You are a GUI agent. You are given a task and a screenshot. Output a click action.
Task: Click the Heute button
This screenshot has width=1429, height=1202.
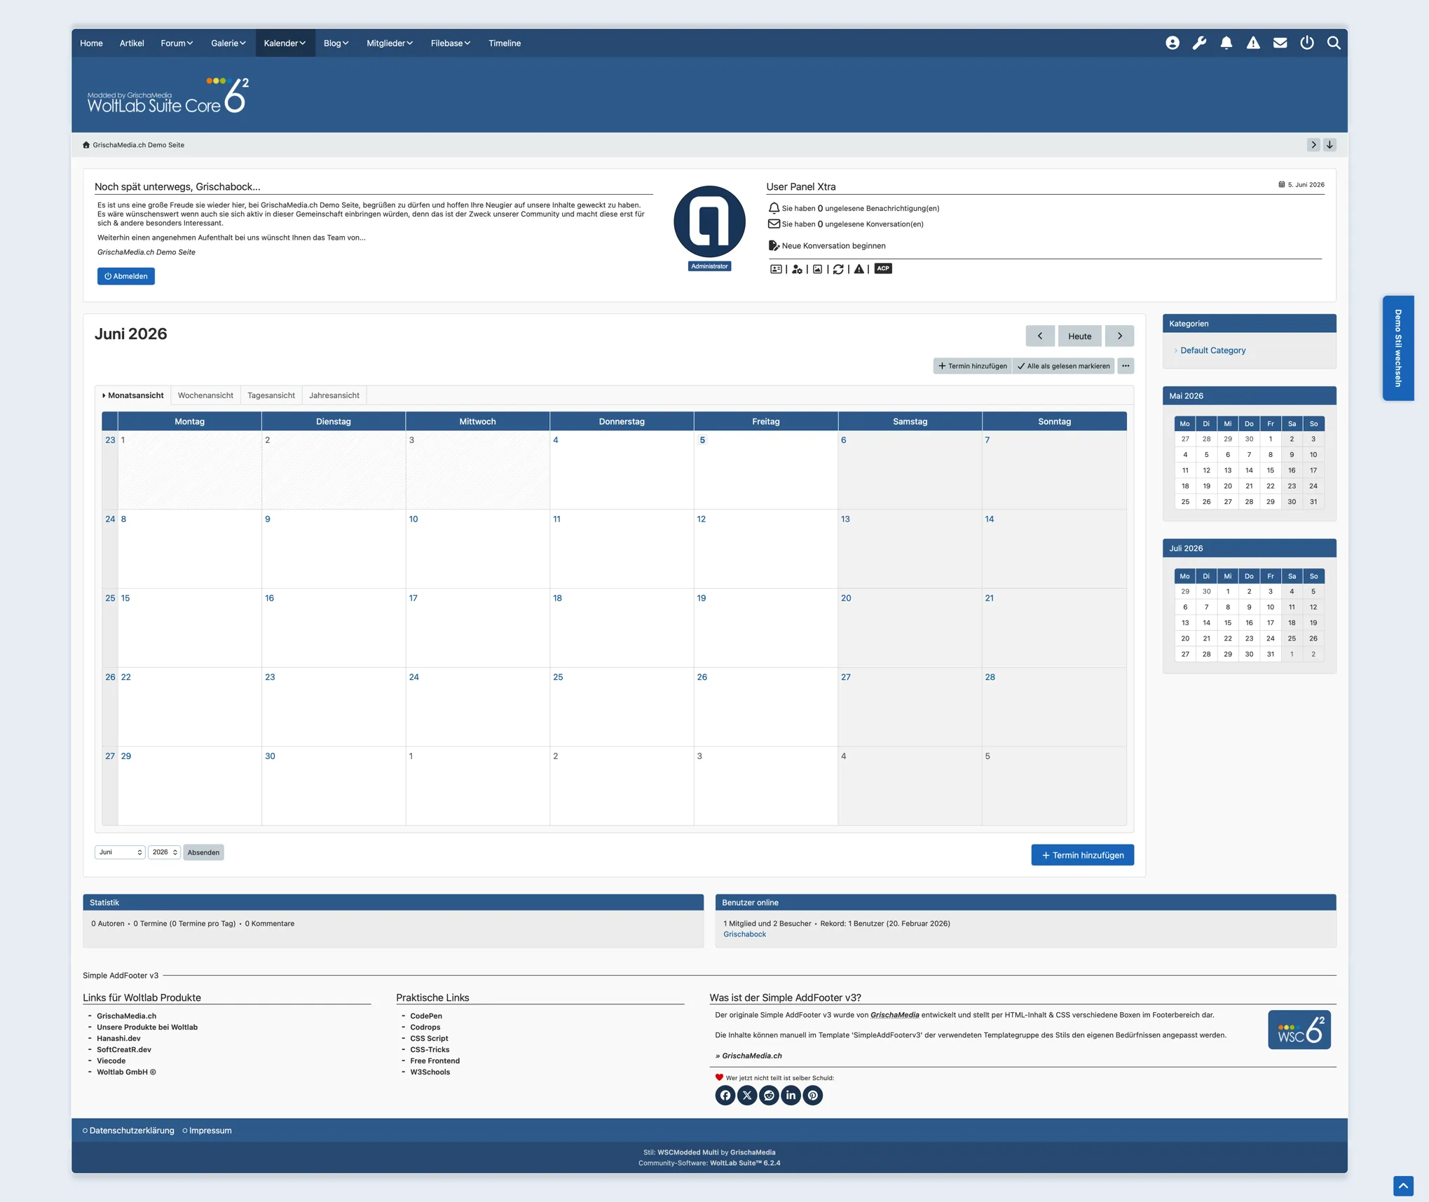point(1079,336)
